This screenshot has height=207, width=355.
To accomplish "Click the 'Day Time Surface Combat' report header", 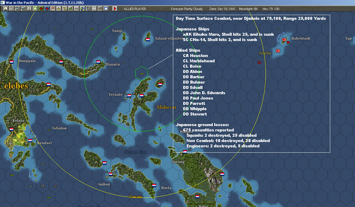I will [251, 18].
